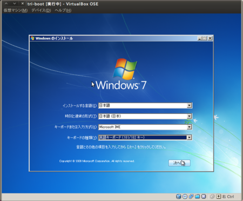Click the network adapters status icon
243x201 pixels.
[191, 196]
